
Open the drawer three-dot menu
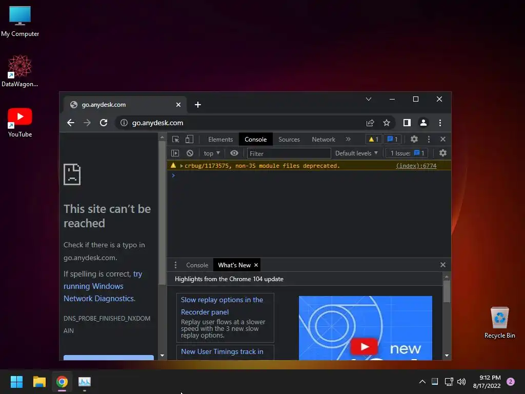pos(175,265)
